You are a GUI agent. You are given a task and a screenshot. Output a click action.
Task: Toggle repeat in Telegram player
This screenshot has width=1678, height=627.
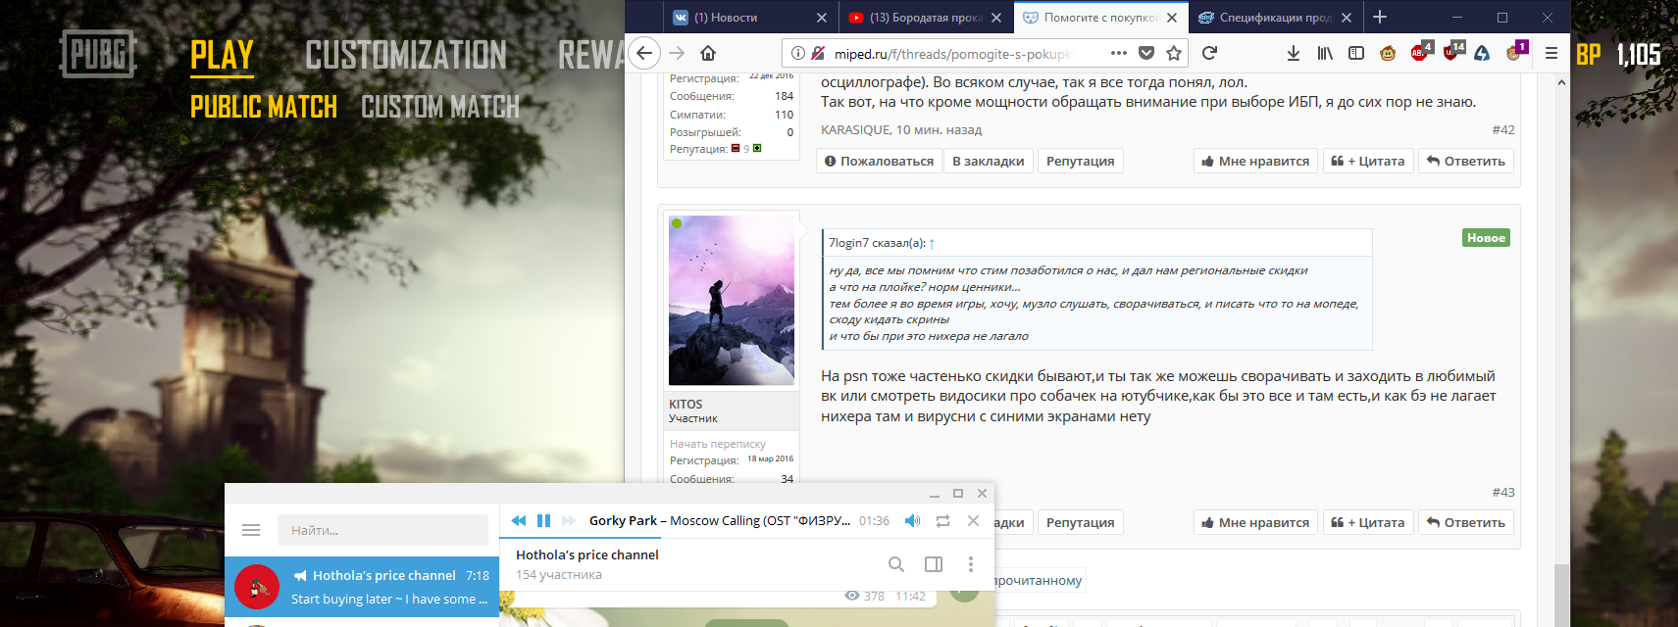[x=942, y=520]
